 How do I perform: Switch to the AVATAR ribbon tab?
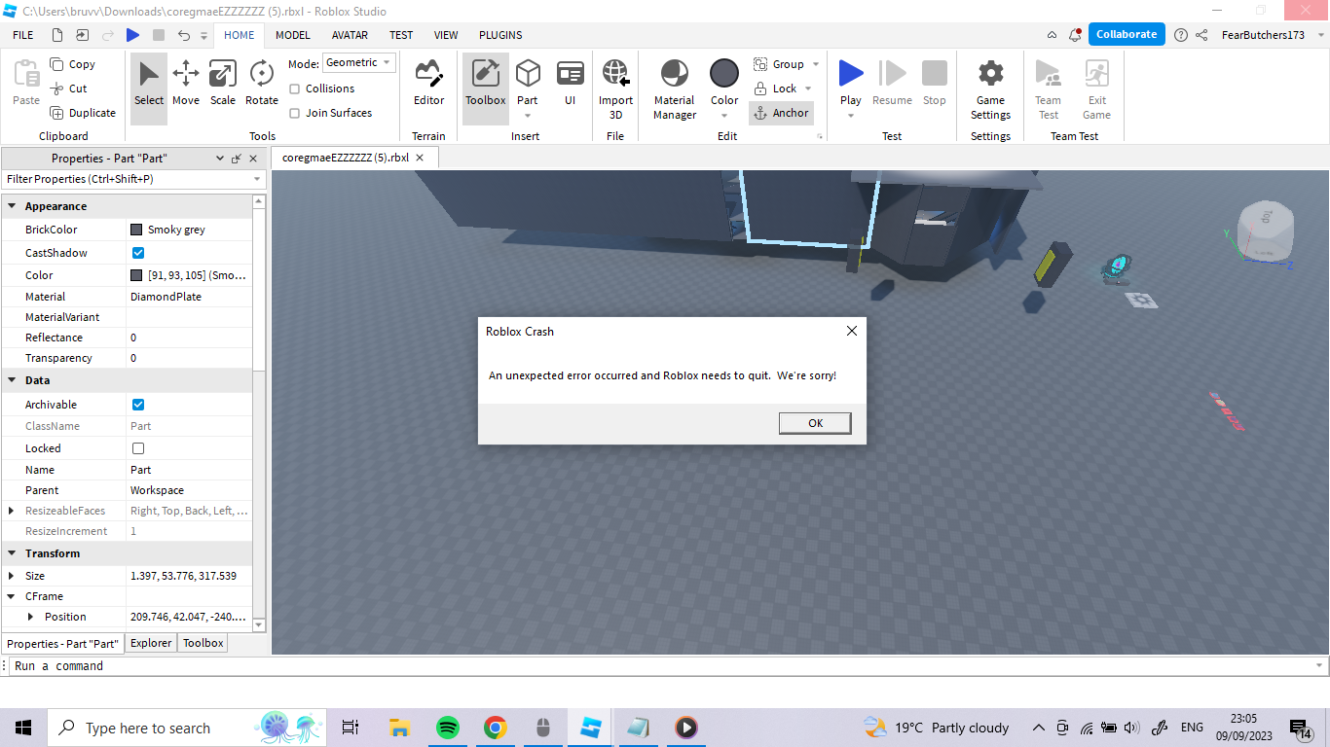coord(350,35)
